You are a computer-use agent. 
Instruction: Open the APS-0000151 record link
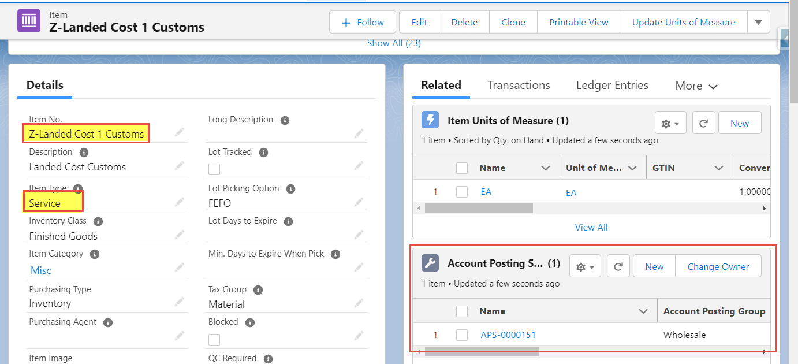click(x=508, y=335)
